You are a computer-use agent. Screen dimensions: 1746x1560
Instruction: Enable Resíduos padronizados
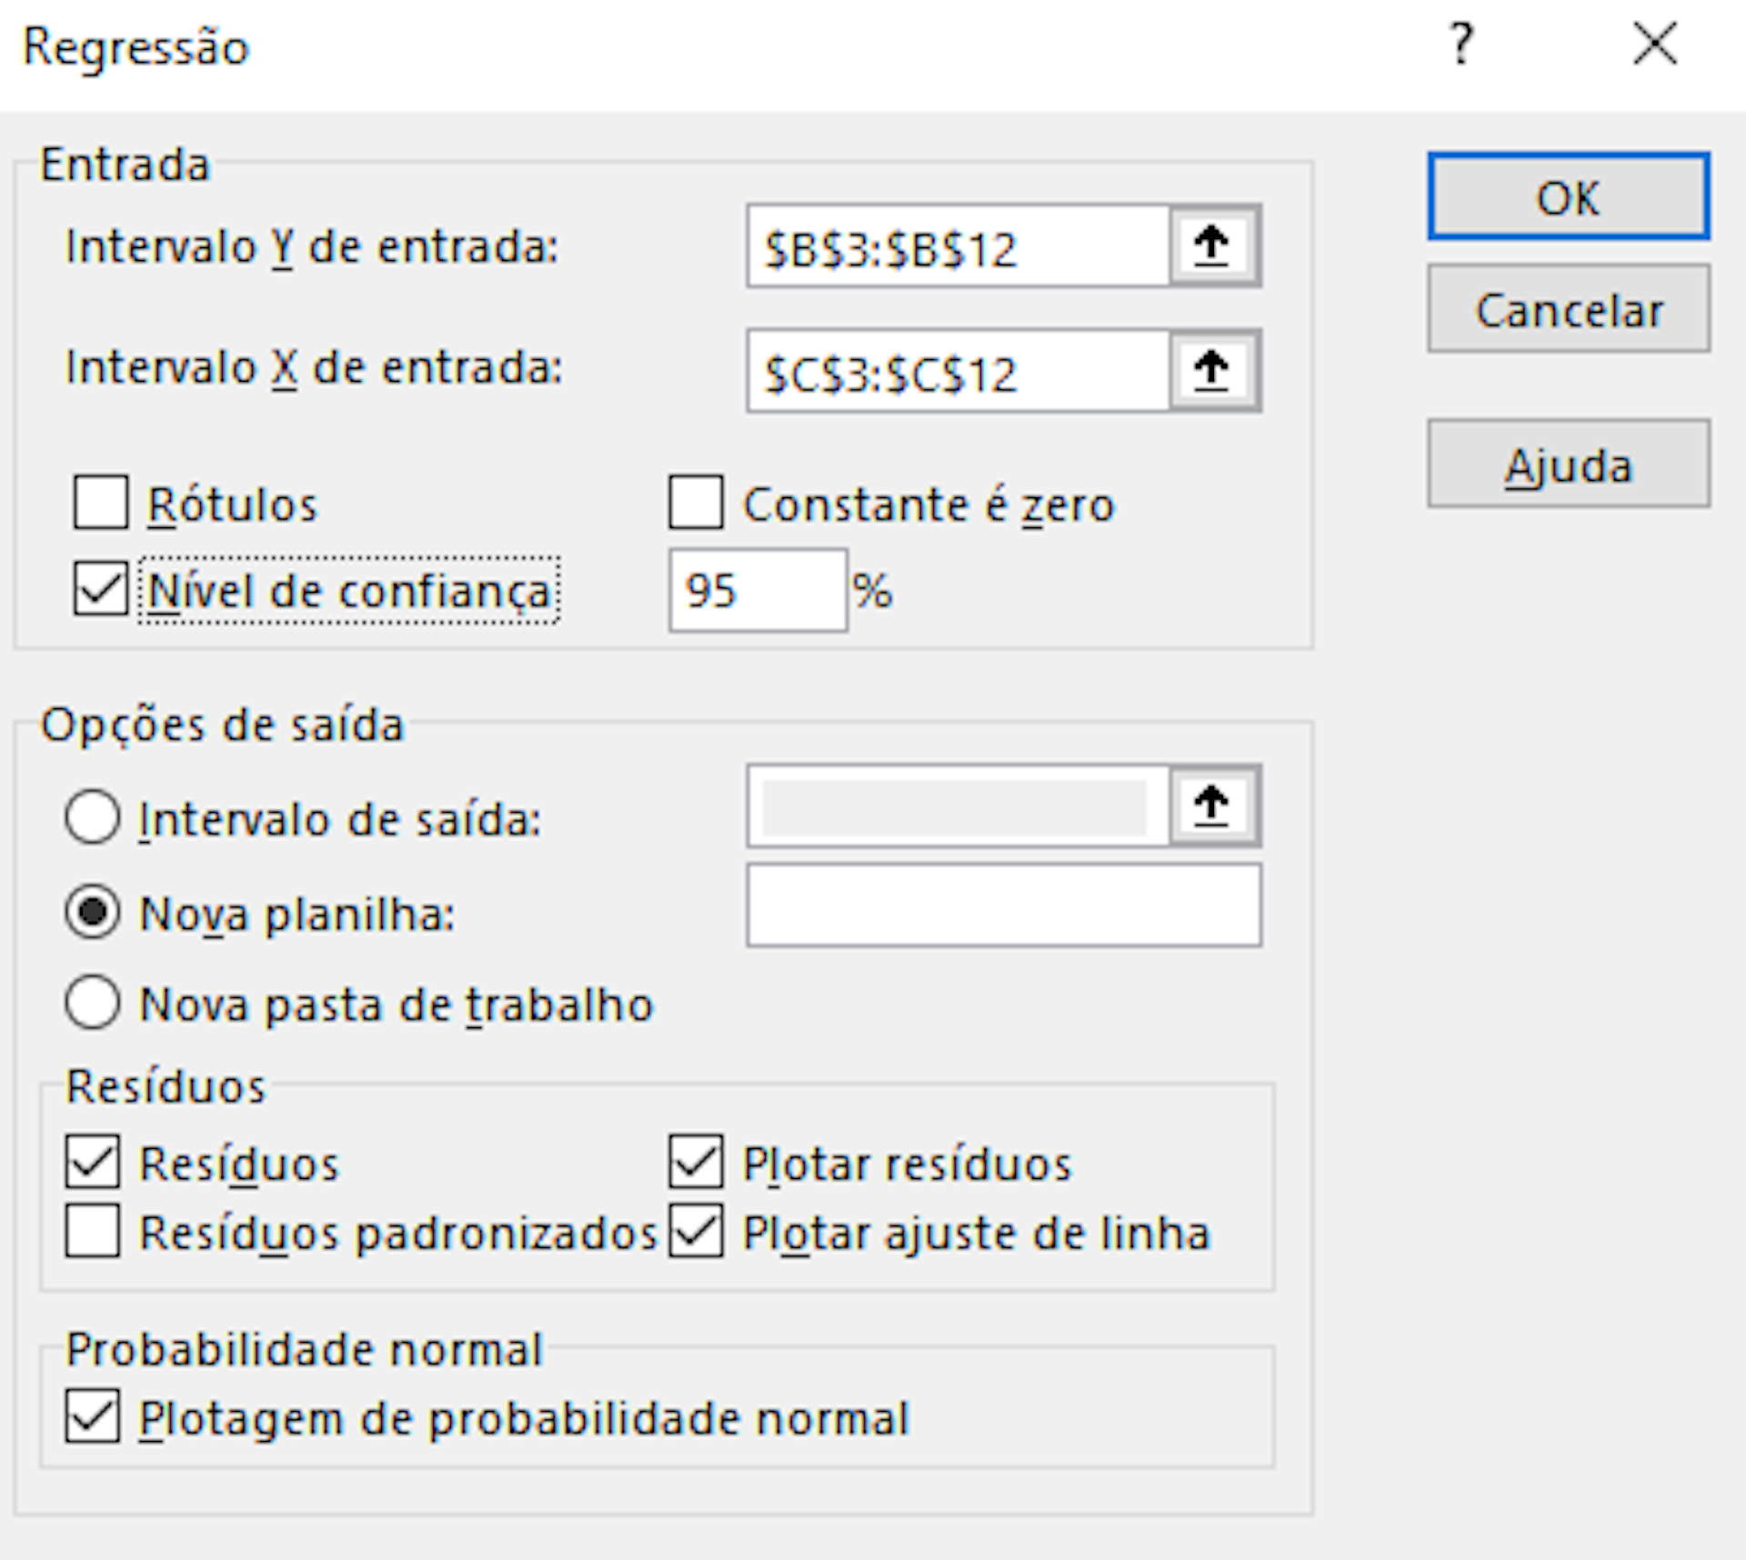[x=91, y=1233]
